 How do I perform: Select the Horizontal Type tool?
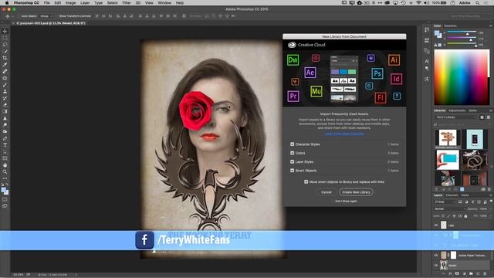[x=5, y=145]
